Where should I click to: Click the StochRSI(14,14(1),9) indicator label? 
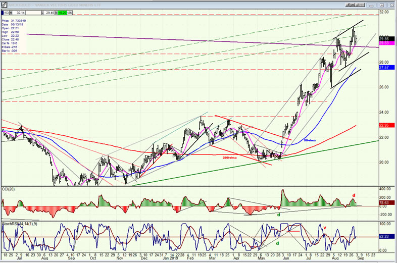point(20,224)
